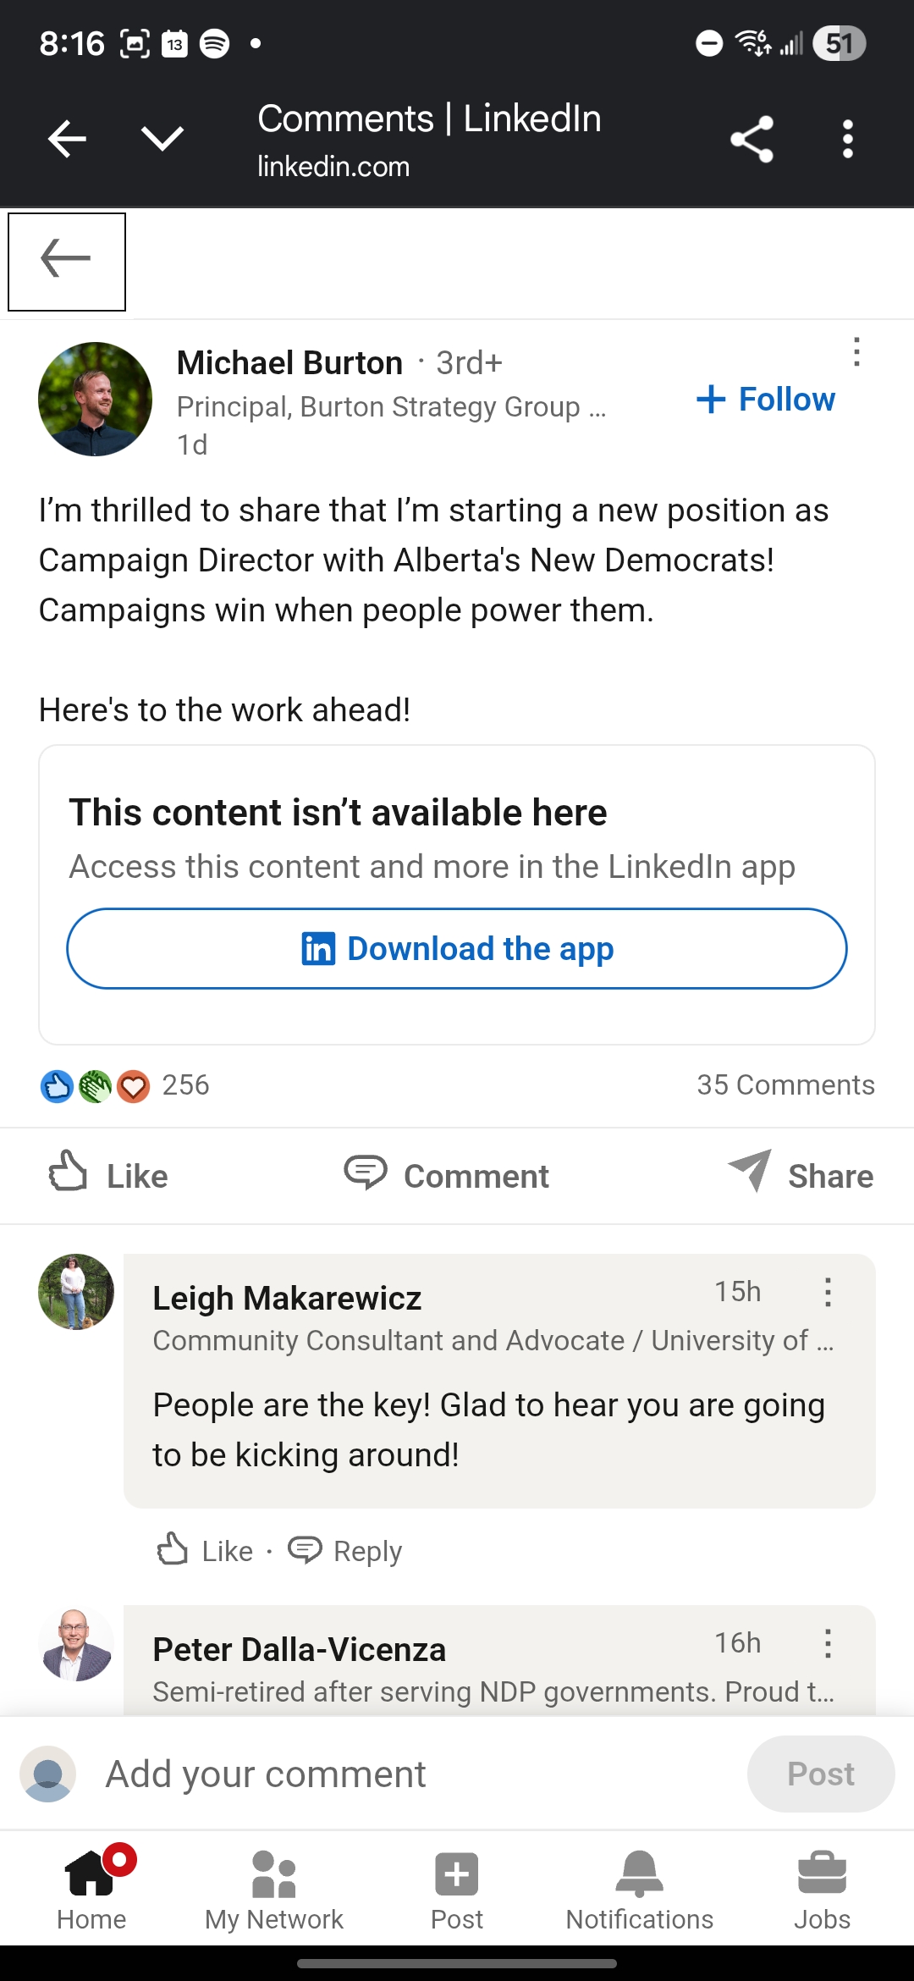Switch to the My Network tab

coord(273,1890)
